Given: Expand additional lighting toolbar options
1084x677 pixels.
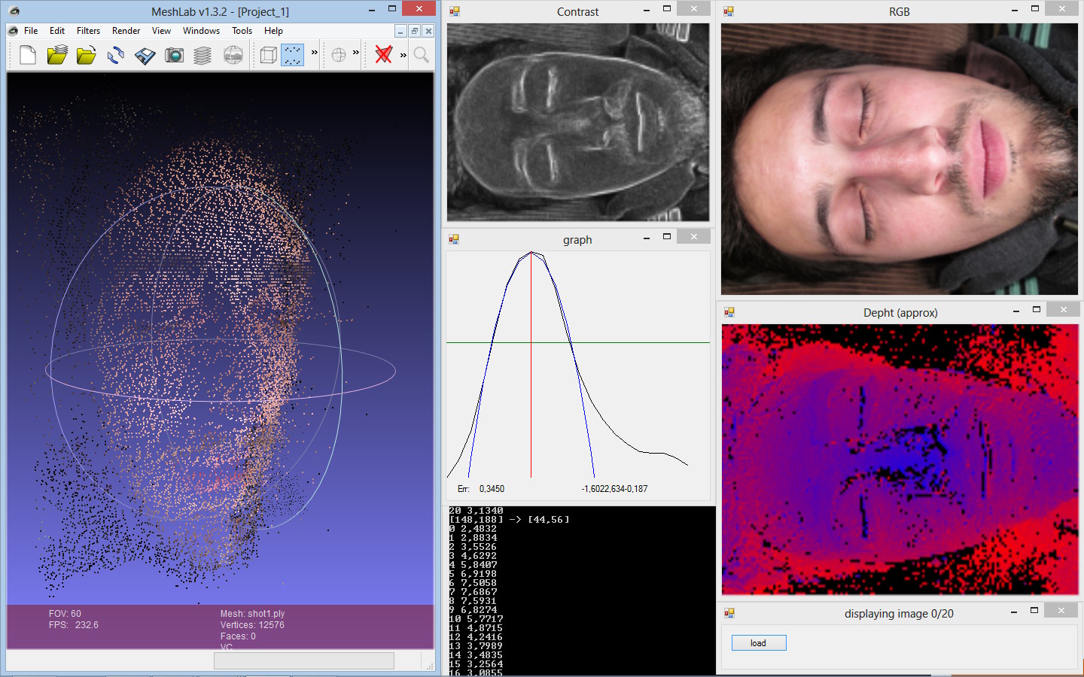Looking at the screenshot, I should (355, 54).
